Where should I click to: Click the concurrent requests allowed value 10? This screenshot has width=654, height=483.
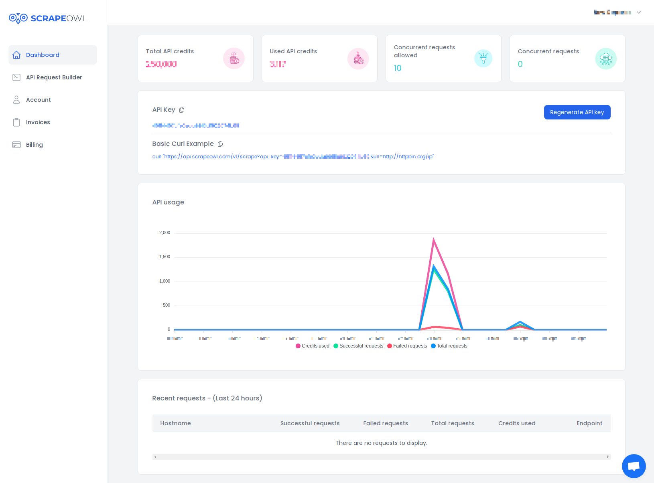pos(398,68)
